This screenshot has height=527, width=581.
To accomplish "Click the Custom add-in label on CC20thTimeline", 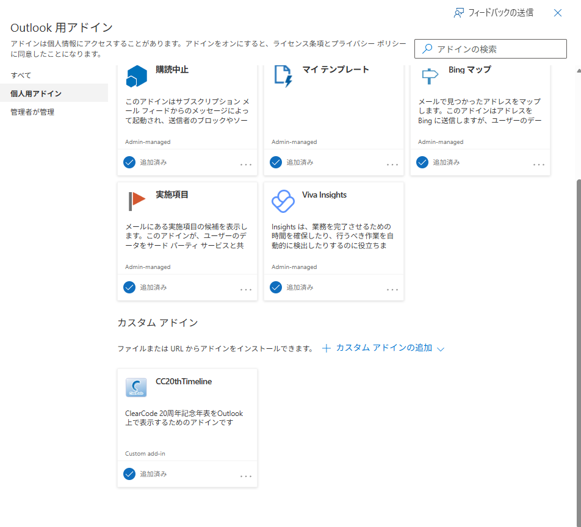I will tap(145, 454).
